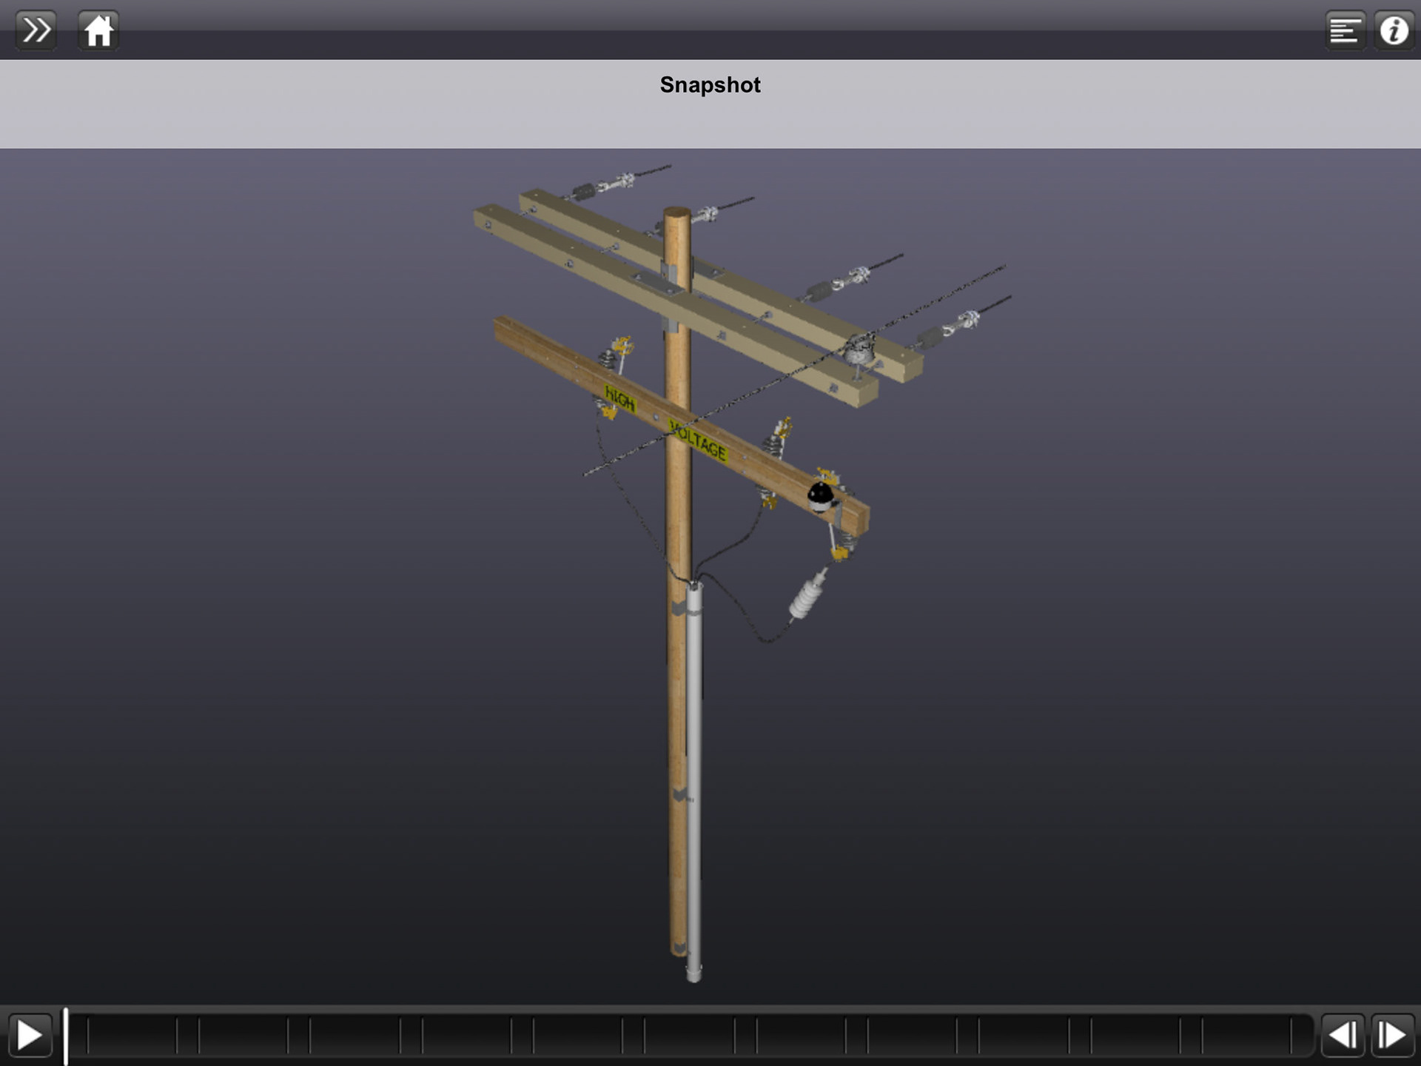
Task: Select the yellow VOLTAGE label on crossarm
Action: pos(698,440)
